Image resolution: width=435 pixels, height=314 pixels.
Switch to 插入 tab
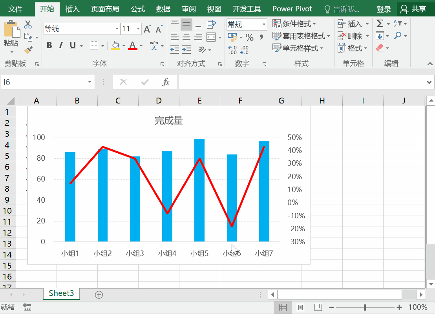point(72,9)
